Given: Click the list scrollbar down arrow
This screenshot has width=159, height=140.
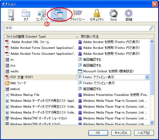Looking at the screenshot, I should (152, 122).
